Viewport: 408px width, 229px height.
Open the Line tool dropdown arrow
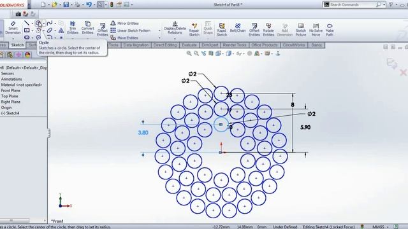click(33, 24)
